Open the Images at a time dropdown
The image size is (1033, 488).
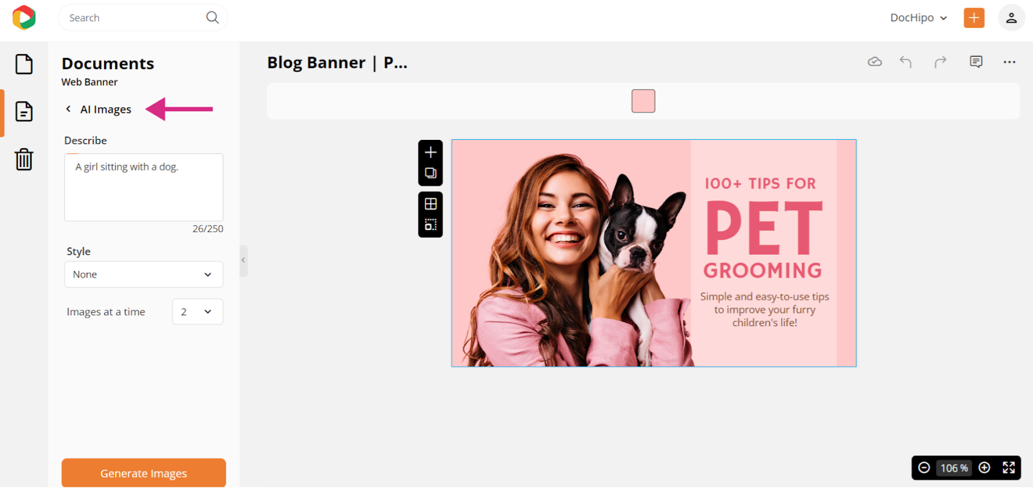pos(198,311)
